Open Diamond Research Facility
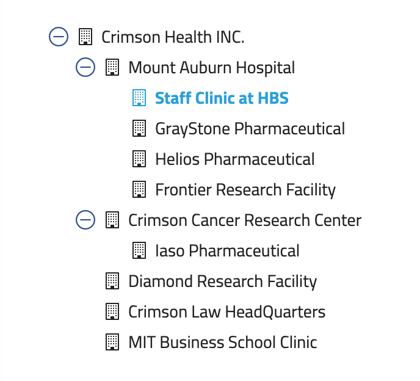Viewport: 420px width, 381px height. coord(222,281)
